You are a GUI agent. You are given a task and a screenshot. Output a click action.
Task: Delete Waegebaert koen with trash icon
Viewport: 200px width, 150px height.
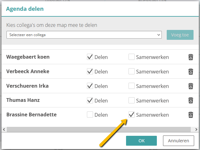[191, 57]
